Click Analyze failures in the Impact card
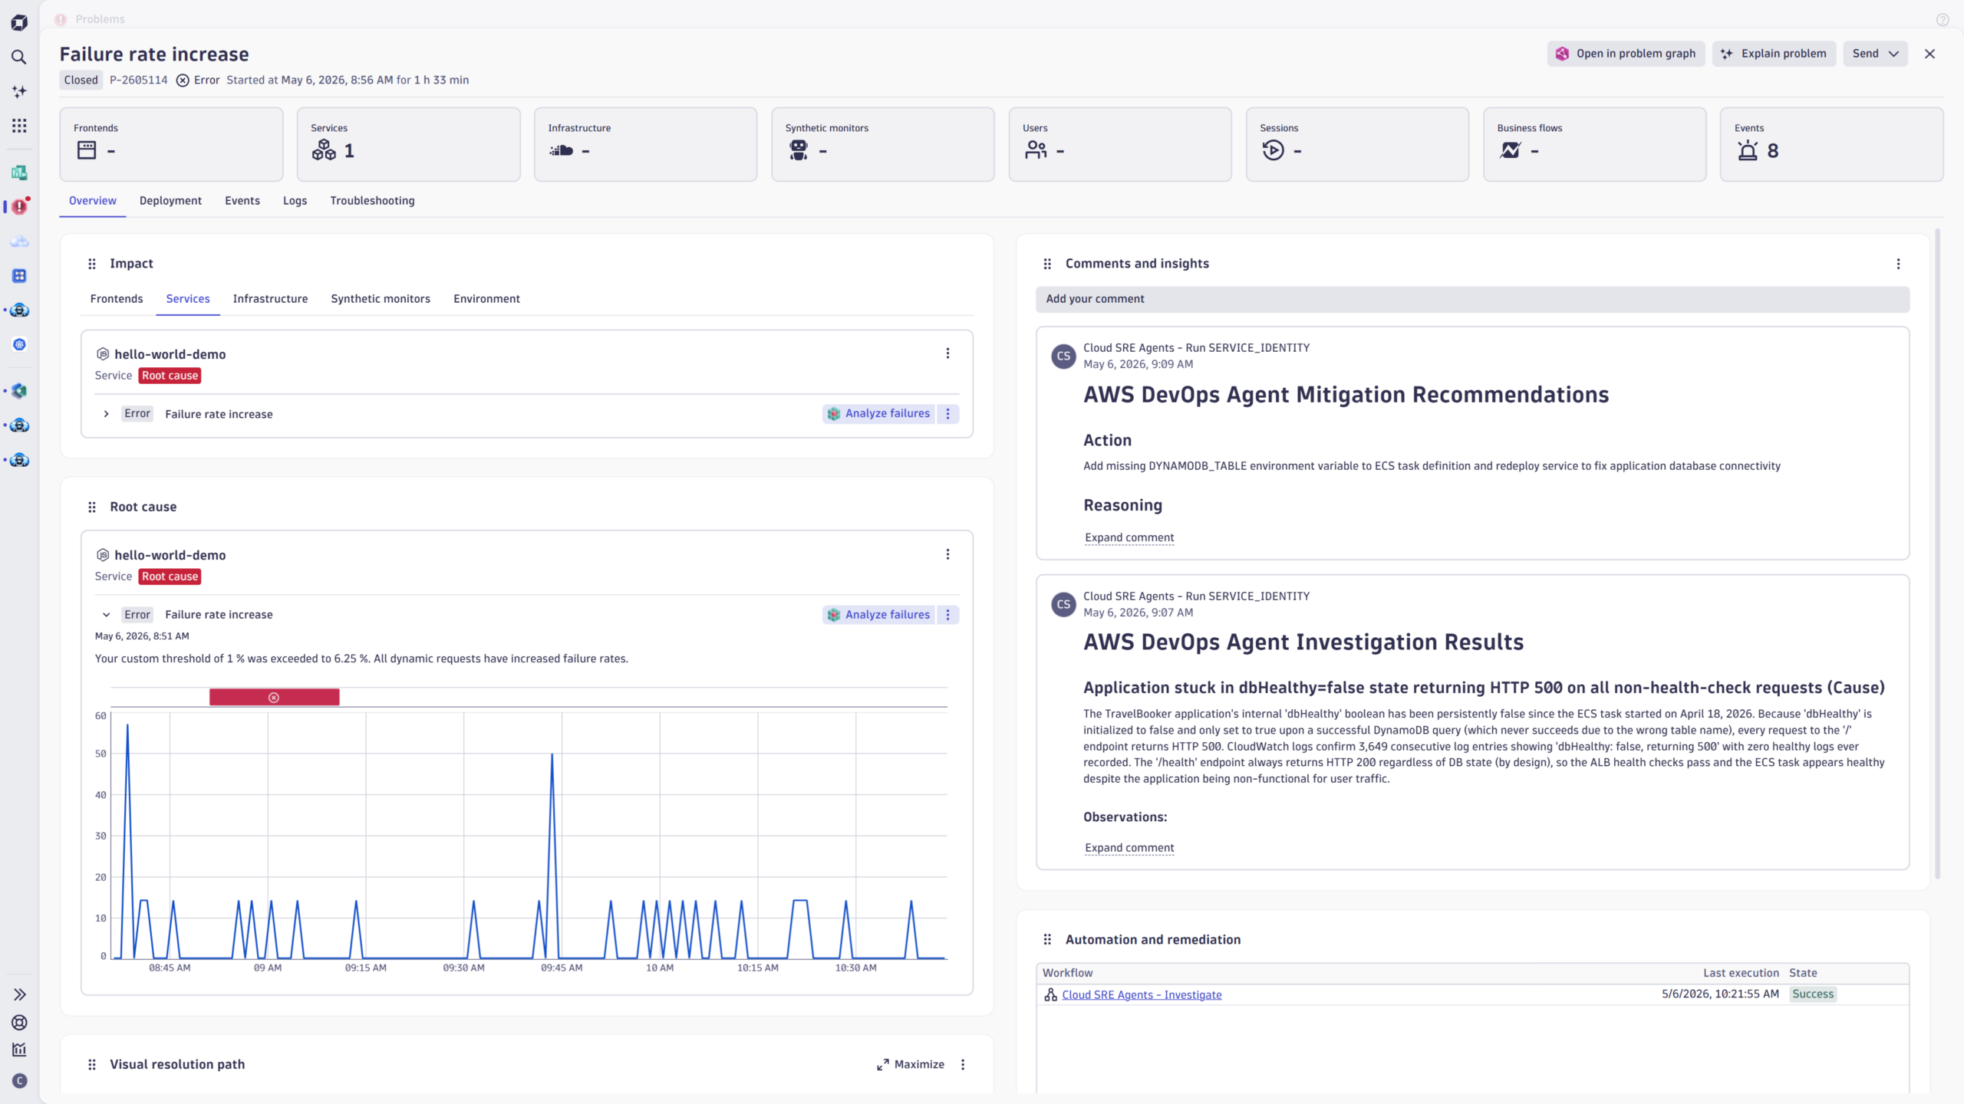1964x1104 pixels. tap(879, 414)
